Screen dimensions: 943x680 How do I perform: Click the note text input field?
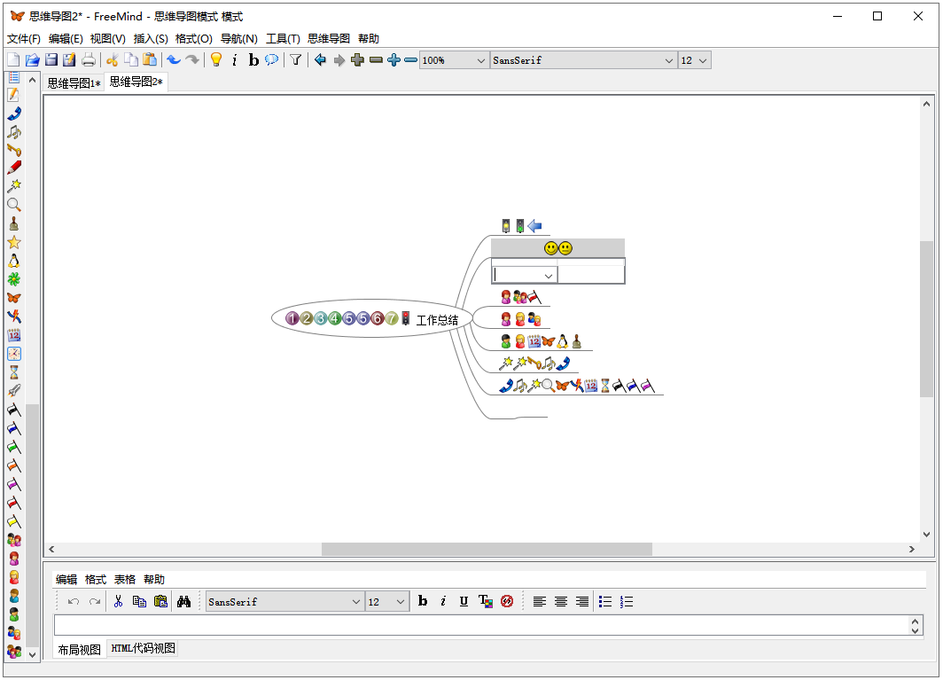(480, 625)
